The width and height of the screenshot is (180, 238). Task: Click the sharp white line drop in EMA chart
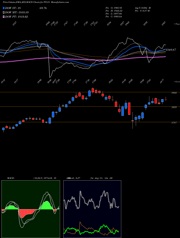coord(49,61)
